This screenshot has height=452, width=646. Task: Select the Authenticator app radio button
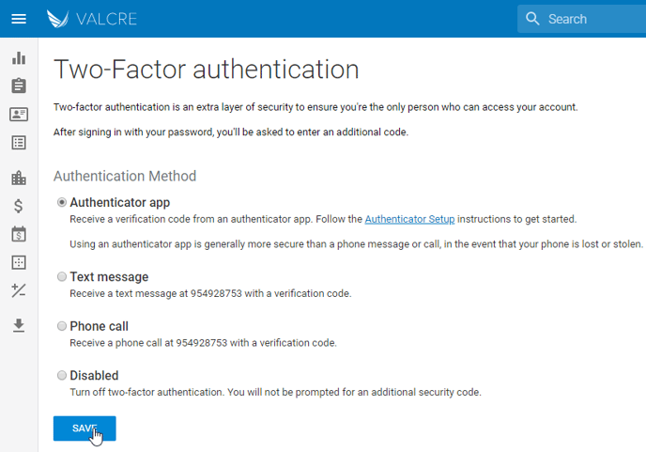(62, 202)
